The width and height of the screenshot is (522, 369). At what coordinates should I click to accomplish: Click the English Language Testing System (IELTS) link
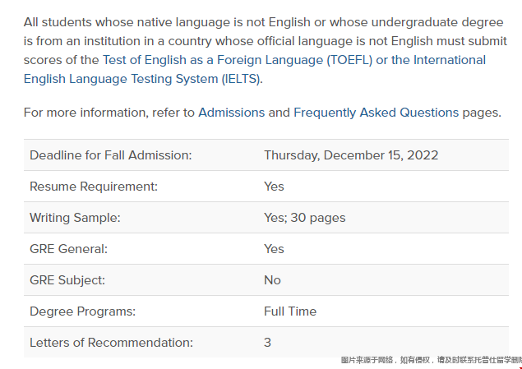[143, 79]
